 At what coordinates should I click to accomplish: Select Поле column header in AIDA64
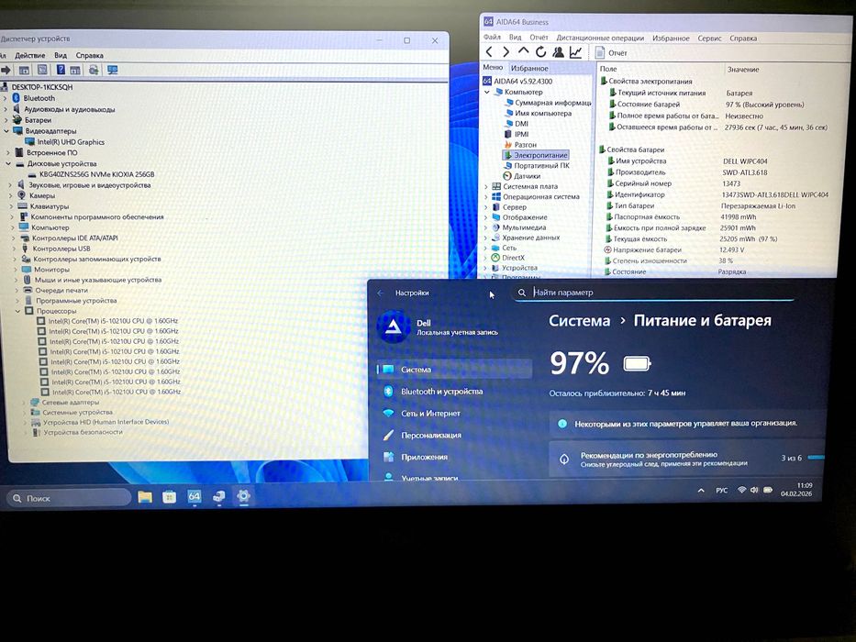[608, 69]
